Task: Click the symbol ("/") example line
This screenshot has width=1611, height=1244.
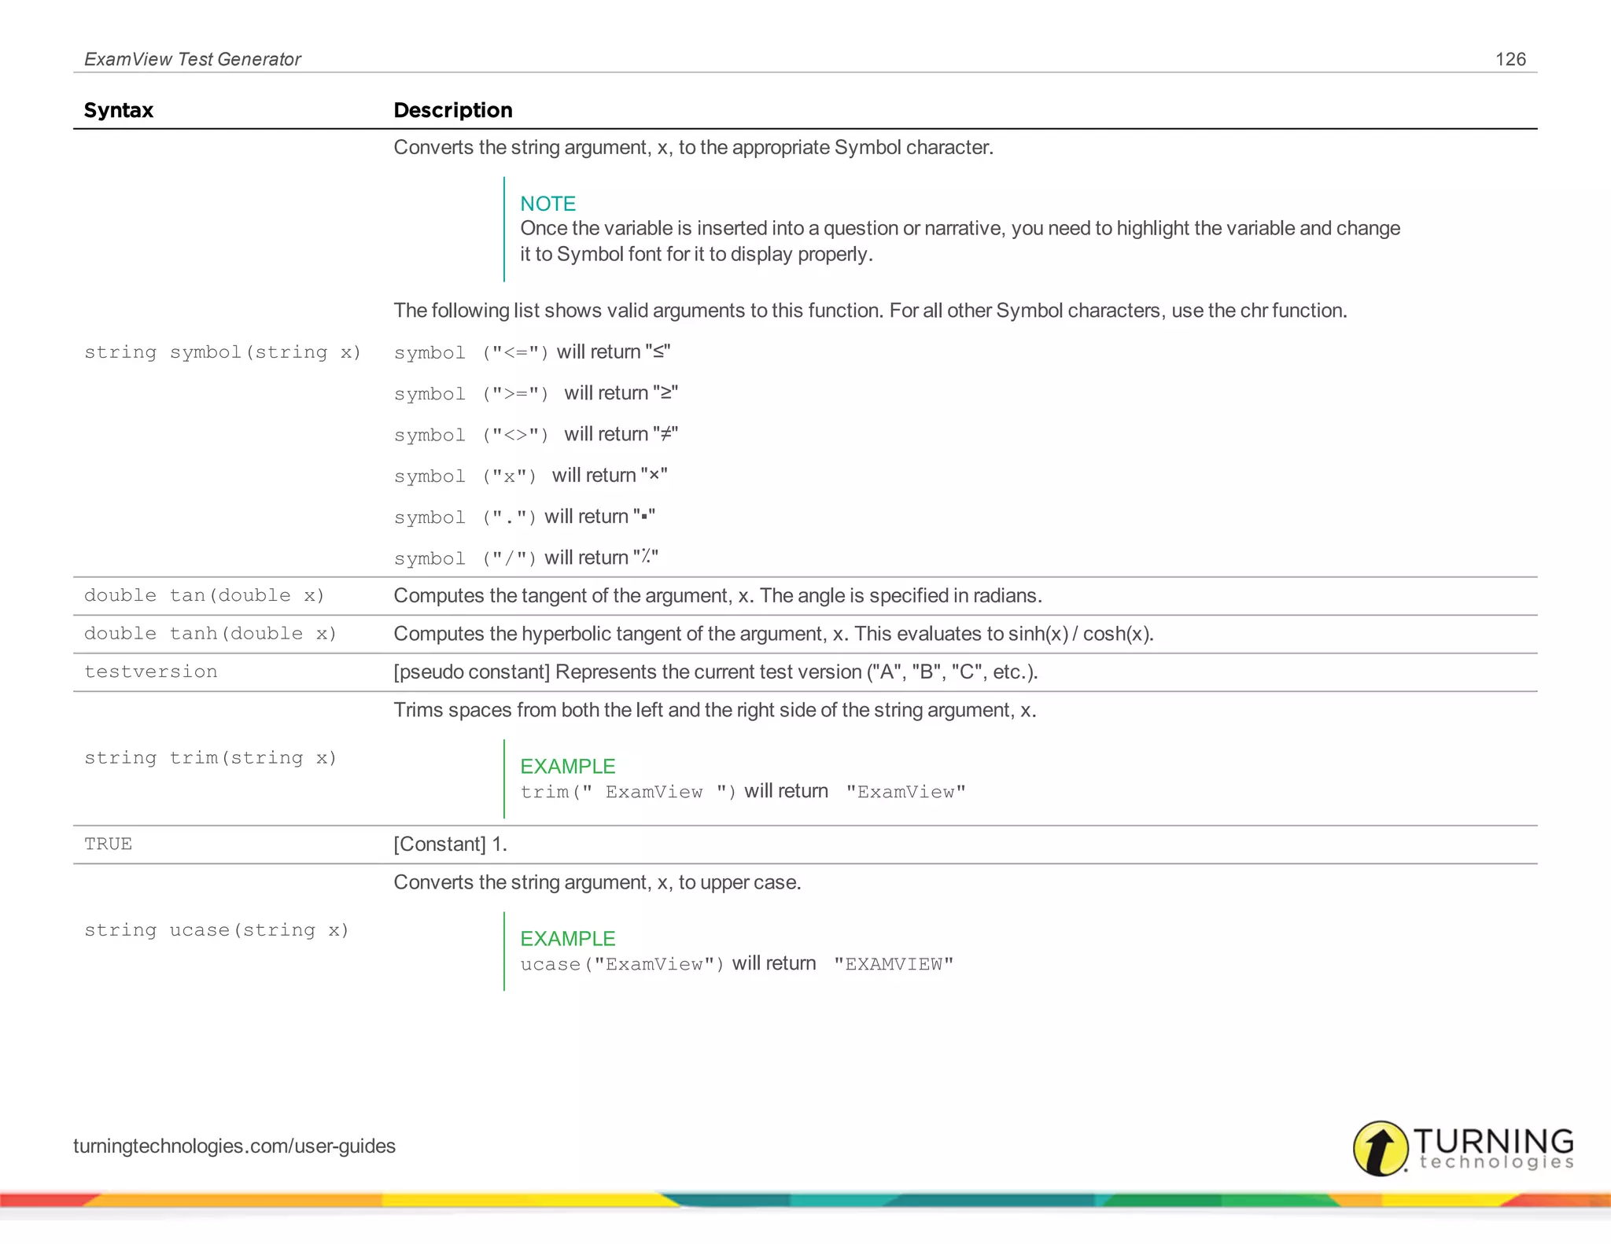Action: point(525,558)
